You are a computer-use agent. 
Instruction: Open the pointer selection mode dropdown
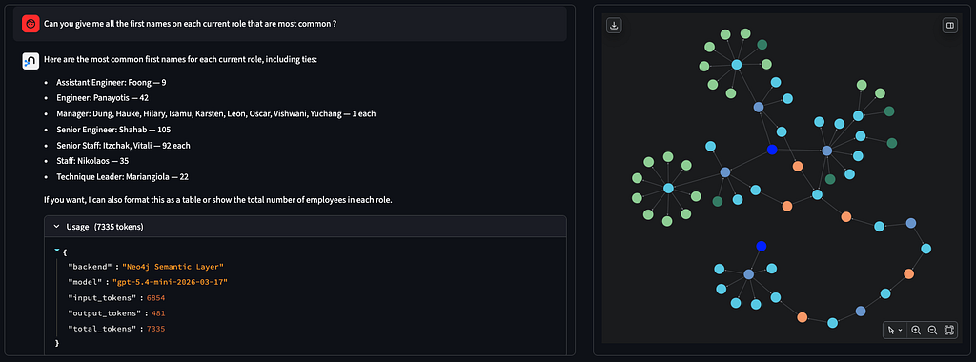tap(895, 331)
